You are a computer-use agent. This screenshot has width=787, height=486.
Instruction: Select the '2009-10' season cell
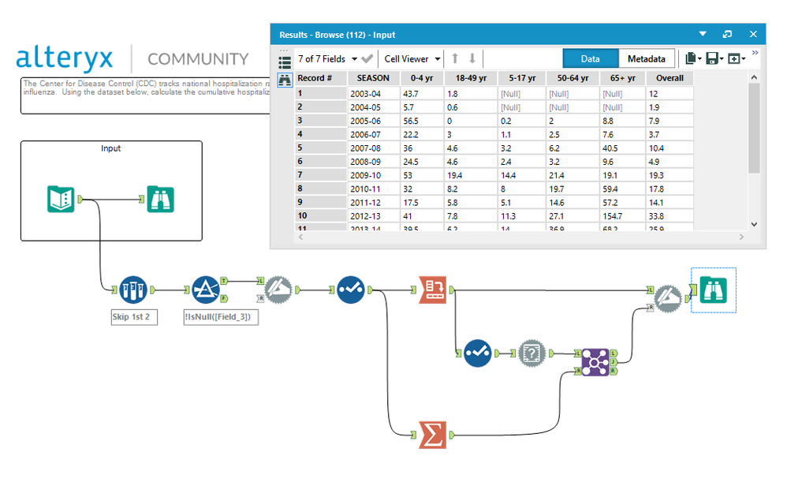(x=374, y=175)
